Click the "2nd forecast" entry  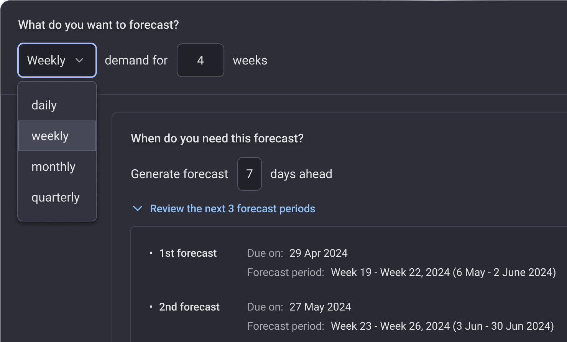[x=189, y=307]
